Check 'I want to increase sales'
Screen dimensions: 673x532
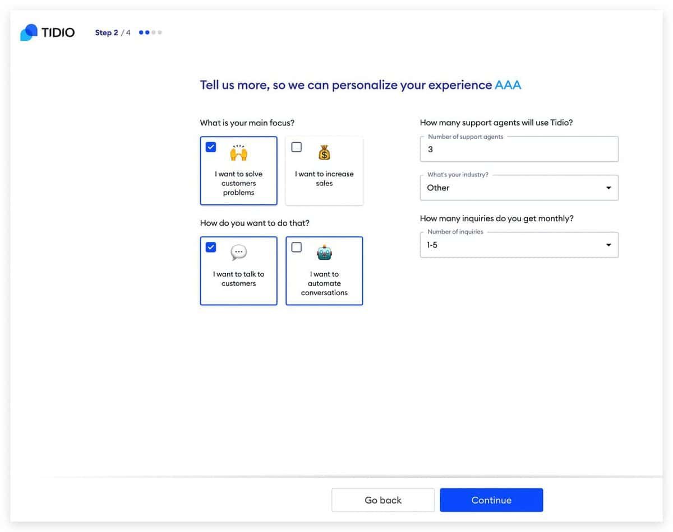(297, 147)
